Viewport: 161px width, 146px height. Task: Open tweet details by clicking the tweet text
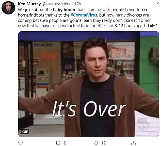pyautogui.click(x=87, y=18)
